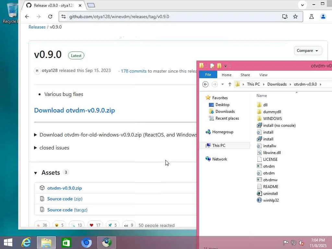Select the libwine.dll file
The image size is (332, 249).
272,153
